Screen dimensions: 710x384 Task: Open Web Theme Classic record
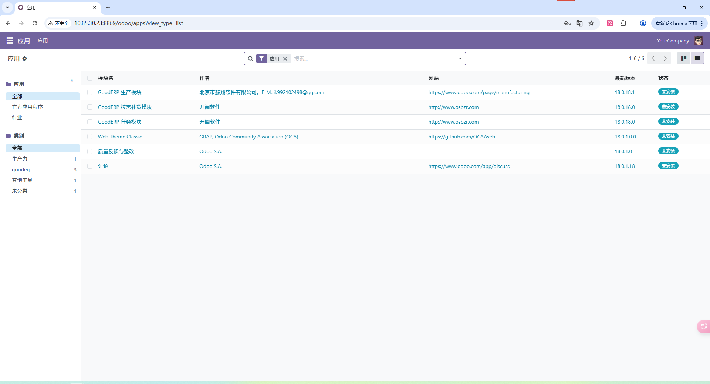(120, 137)
